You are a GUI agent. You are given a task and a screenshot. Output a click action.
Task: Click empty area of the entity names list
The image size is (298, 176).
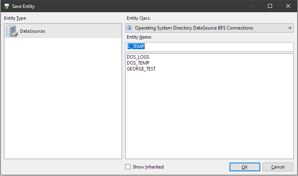pos(209,114)
